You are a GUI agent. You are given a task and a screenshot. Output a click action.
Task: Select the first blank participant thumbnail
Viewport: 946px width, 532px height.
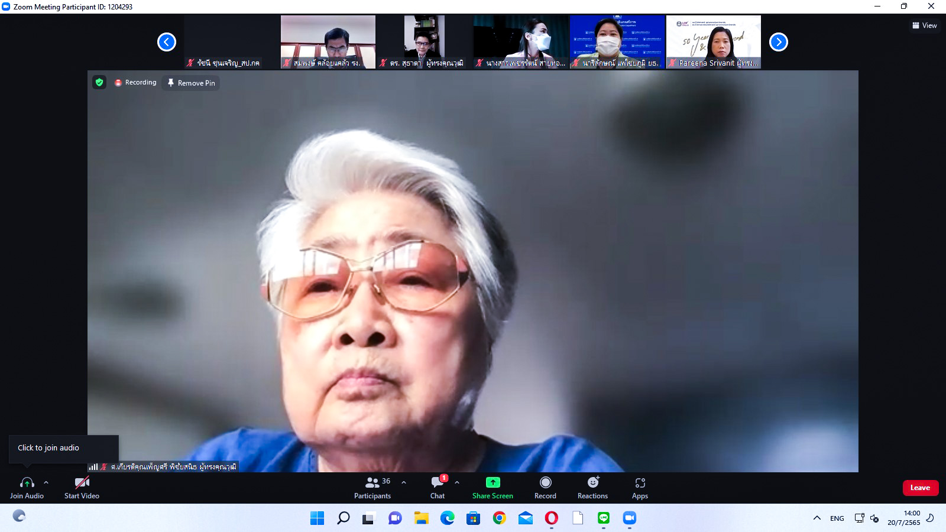[x=232, y=42]
